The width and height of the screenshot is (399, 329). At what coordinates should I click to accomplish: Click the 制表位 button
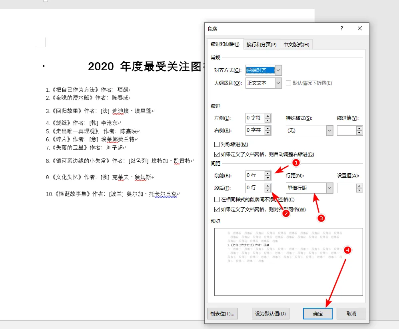click(x=222, y=314)
